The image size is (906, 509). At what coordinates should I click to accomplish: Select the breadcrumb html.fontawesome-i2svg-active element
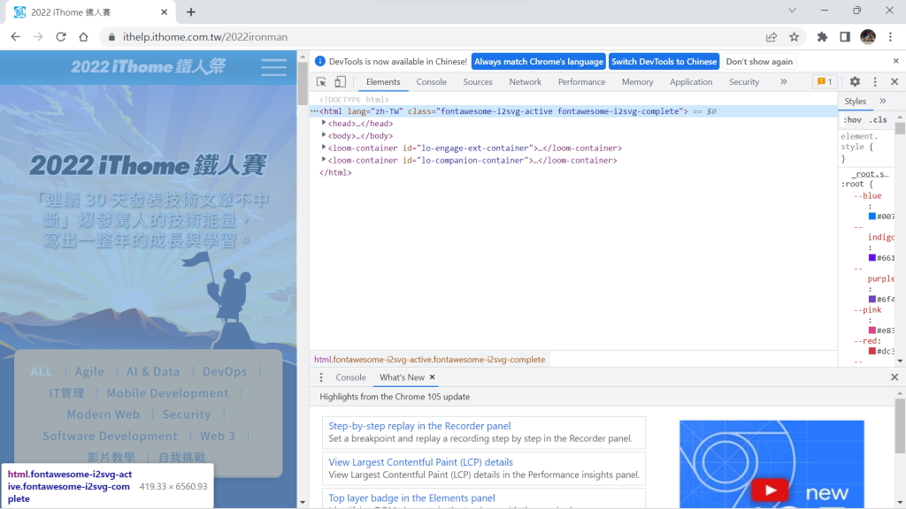click(429, 360)
